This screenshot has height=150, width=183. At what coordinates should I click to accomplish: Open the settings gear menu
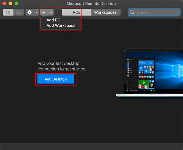[x=30, y=12]
